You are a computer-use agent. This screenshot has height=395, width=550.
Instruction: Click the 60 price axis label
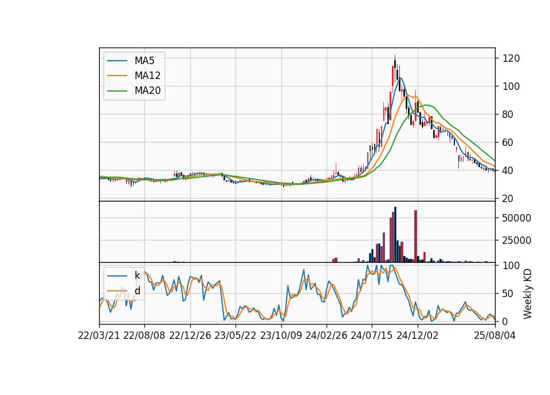(x=508, y=143)
